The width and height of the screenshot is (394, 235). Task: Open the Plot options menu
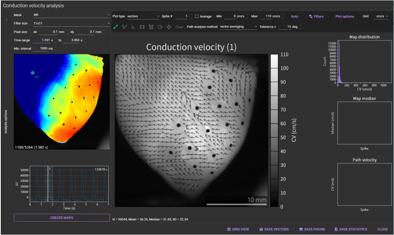345,16
